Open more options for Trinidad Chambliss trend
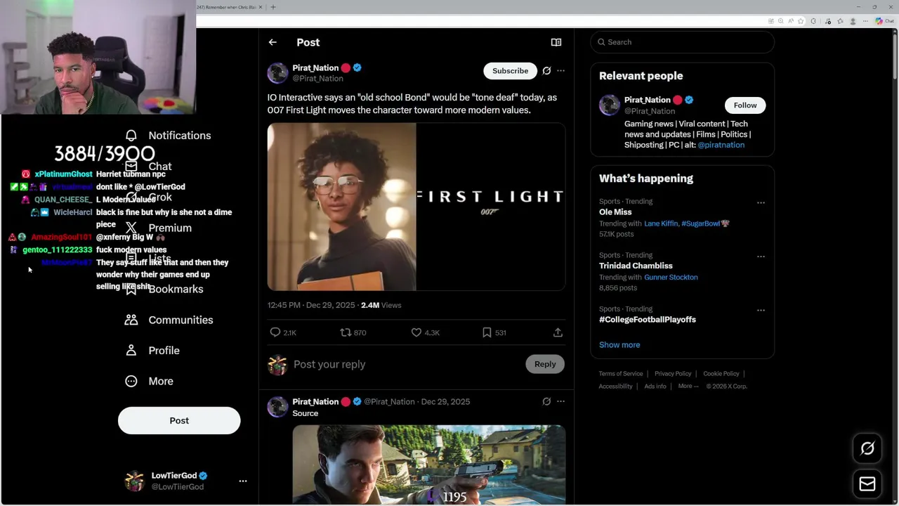Viewport: 899px width, 506px height. click(x=761, y=257)
